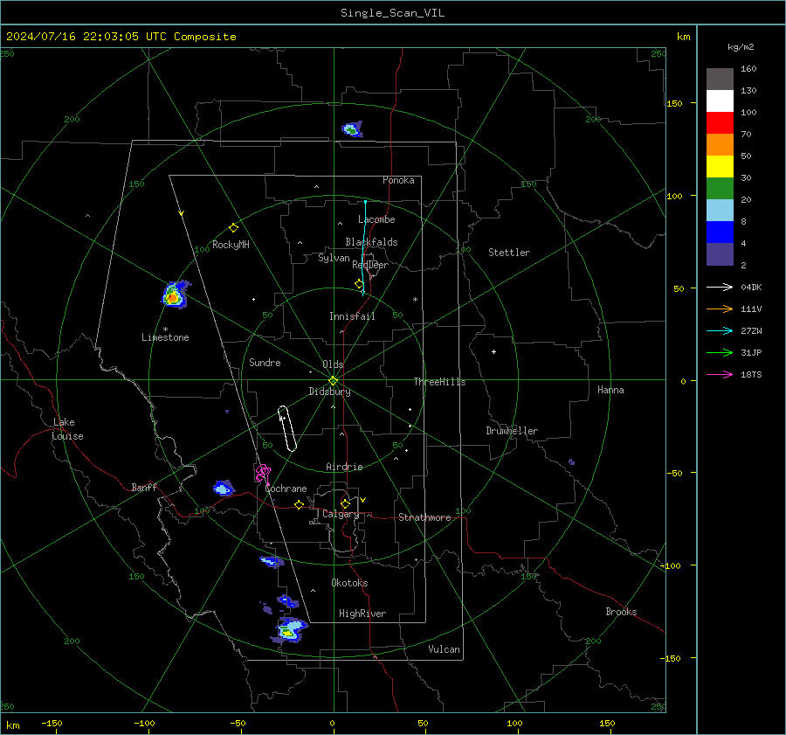Click the intense storm cell above Limestone
The width and height of the screenshot is (786, 735).
[173, 295]
